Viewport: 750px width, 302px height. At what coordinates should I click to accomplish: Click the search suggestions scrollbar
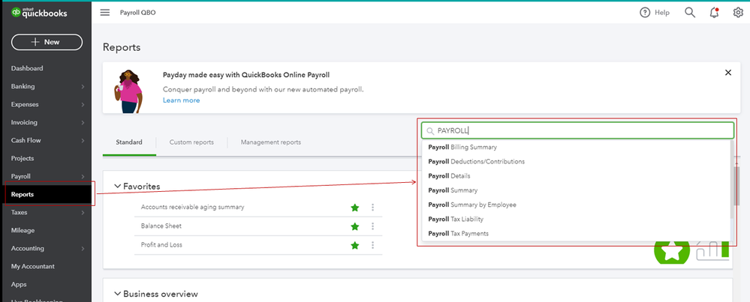coord(732,181)
